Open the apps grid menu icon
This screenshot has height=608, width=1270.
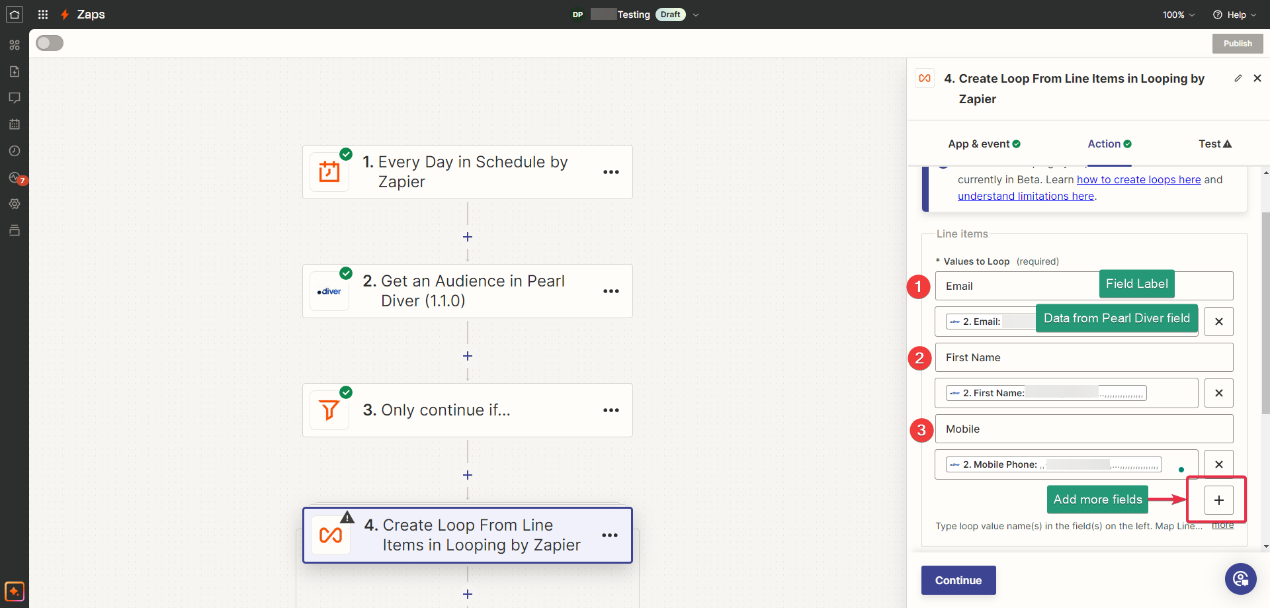[x=43, y=15]
